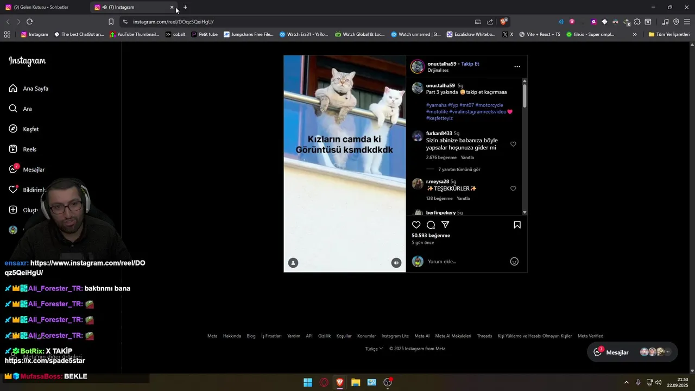This screenshot has width=695, height=391.
Task: Open the share icon in address bar
Action: [490, 22]
